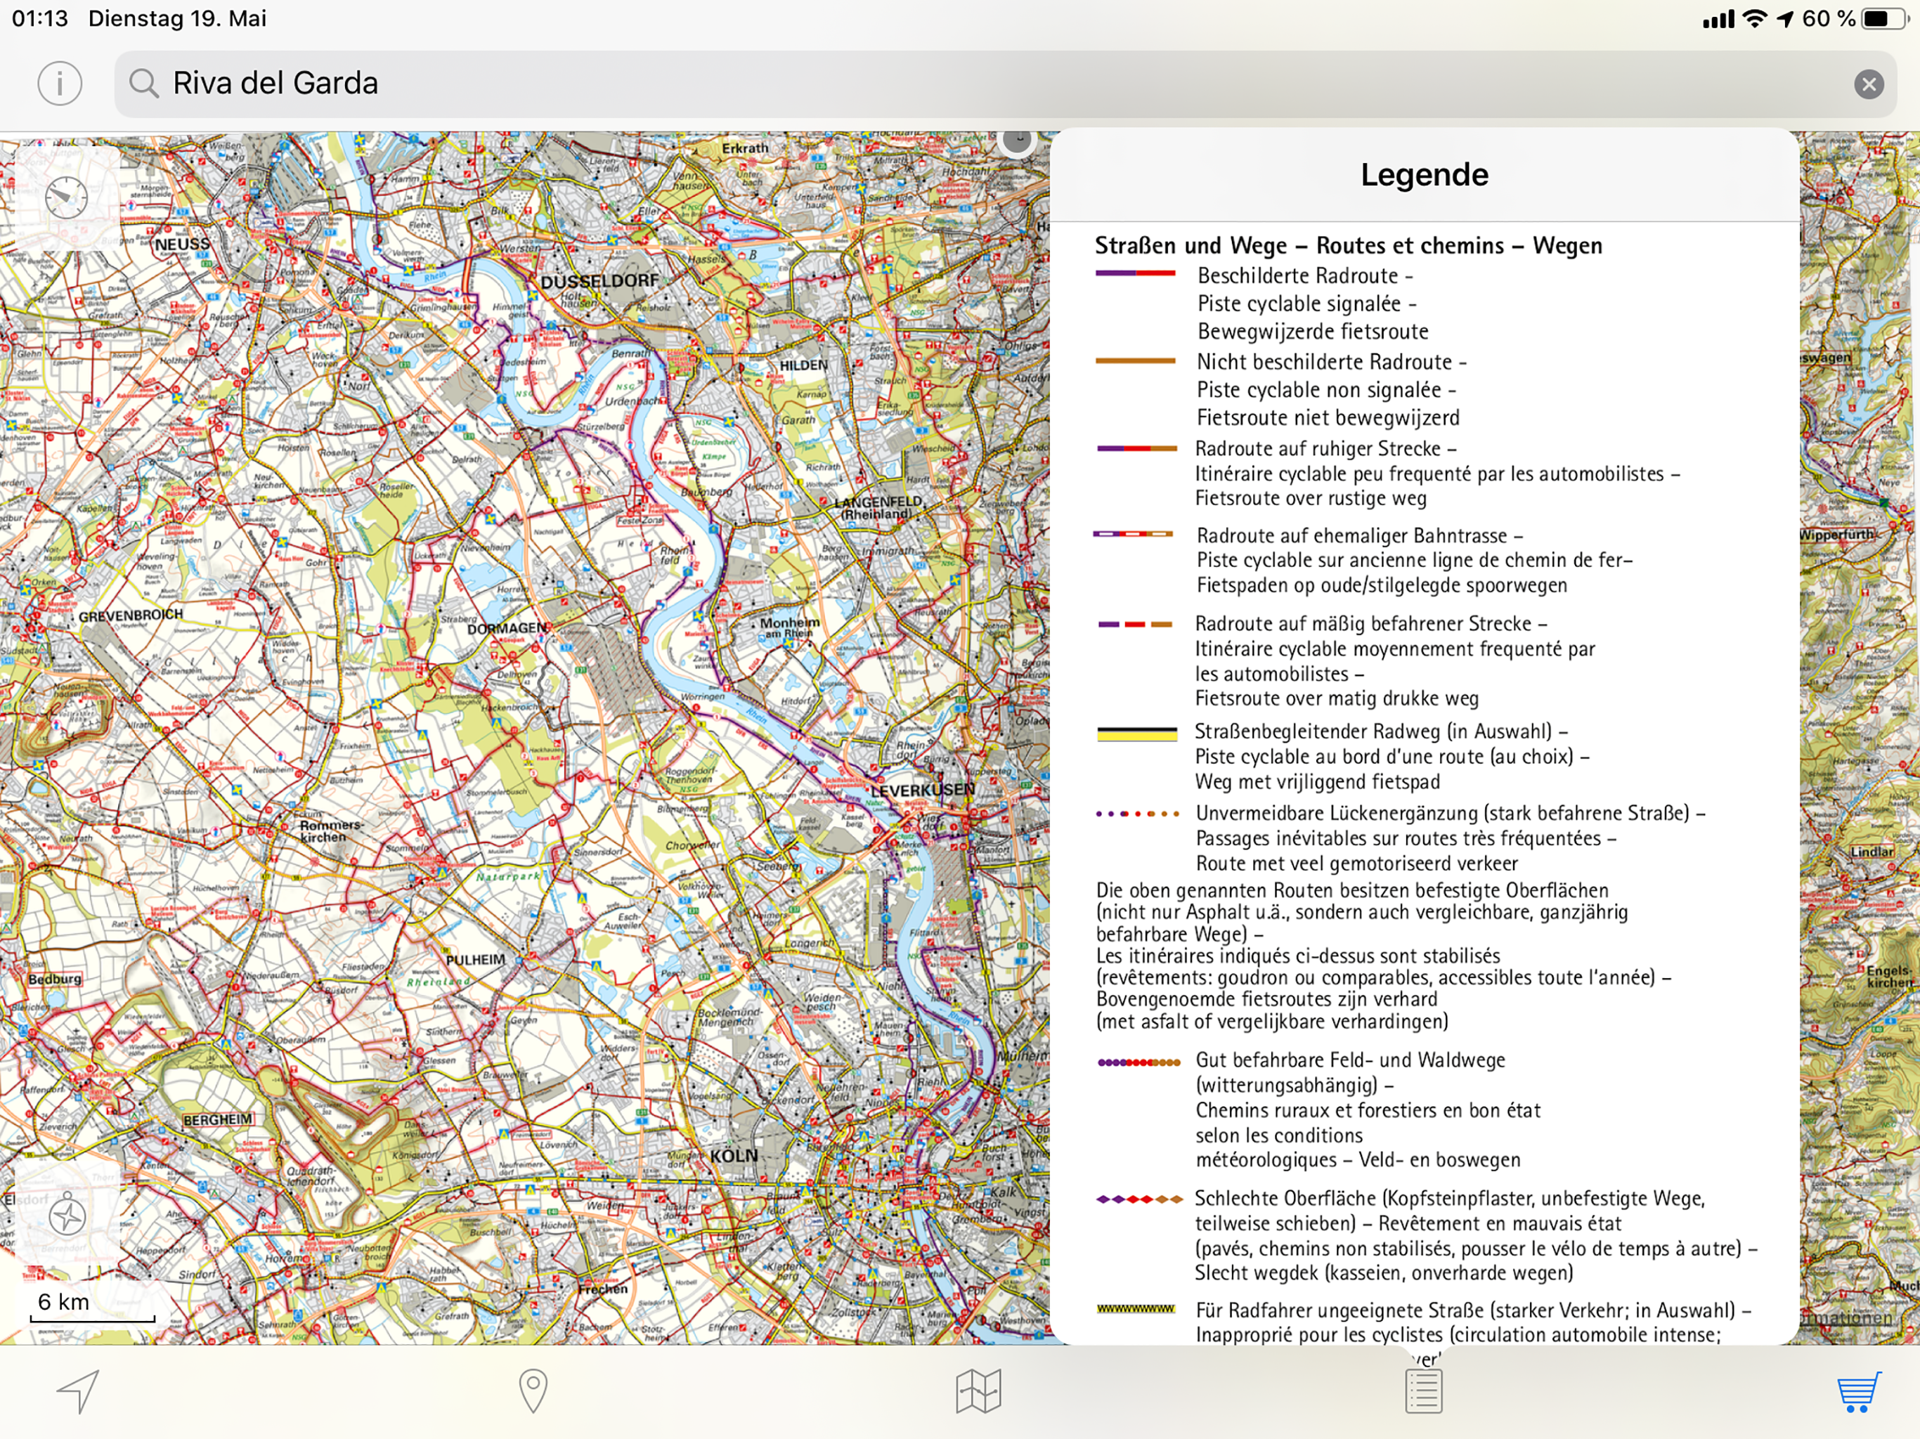Tap the info circle button
The image size is (1920, 1439).
pyautogui.click(x=60, y=84)
